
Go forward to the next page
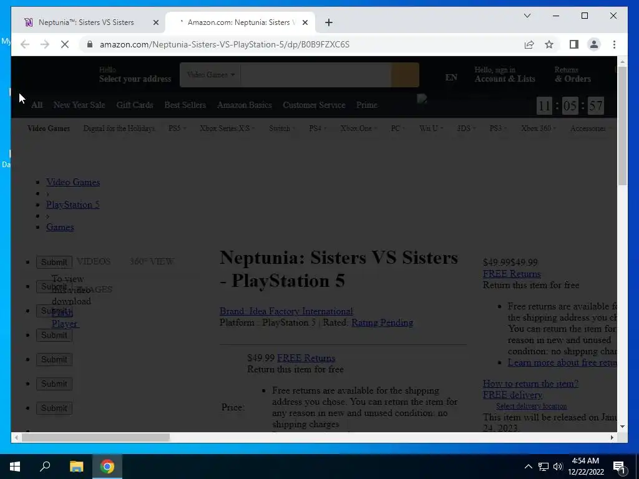(45, 44)
